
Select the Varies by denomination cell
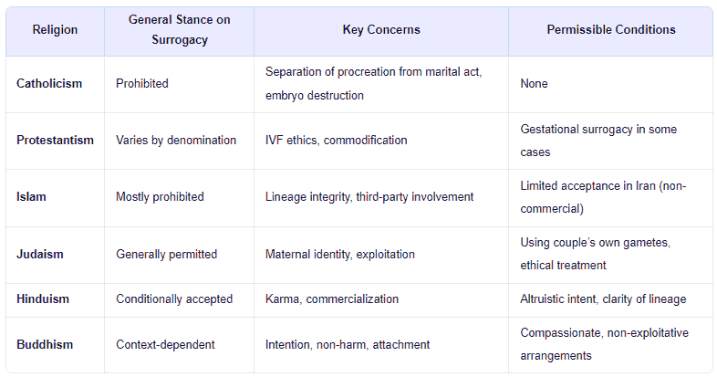(x=176, y=140)
